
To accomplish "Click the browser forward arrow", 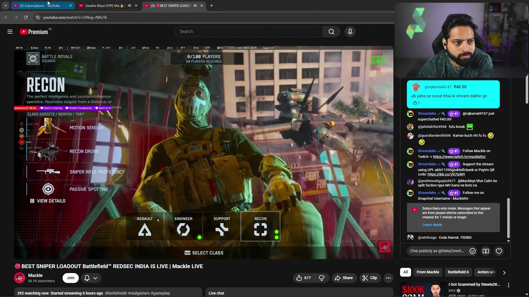I will tap(16, 17).
